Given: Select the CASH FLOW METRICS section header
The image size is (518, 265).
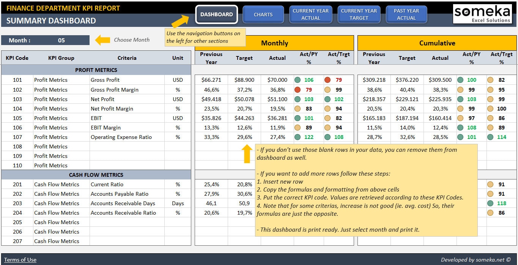Looking at the screenshot, I should (x=96, y=175).
